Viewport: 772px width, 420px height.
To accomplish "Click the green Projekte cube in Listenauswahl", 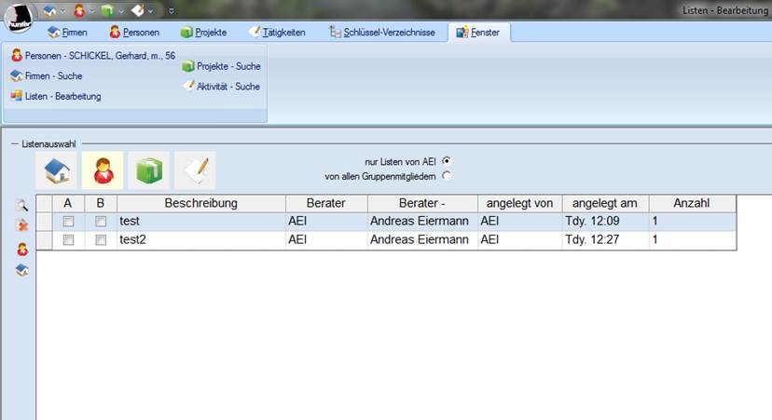I will coord(148,170).
